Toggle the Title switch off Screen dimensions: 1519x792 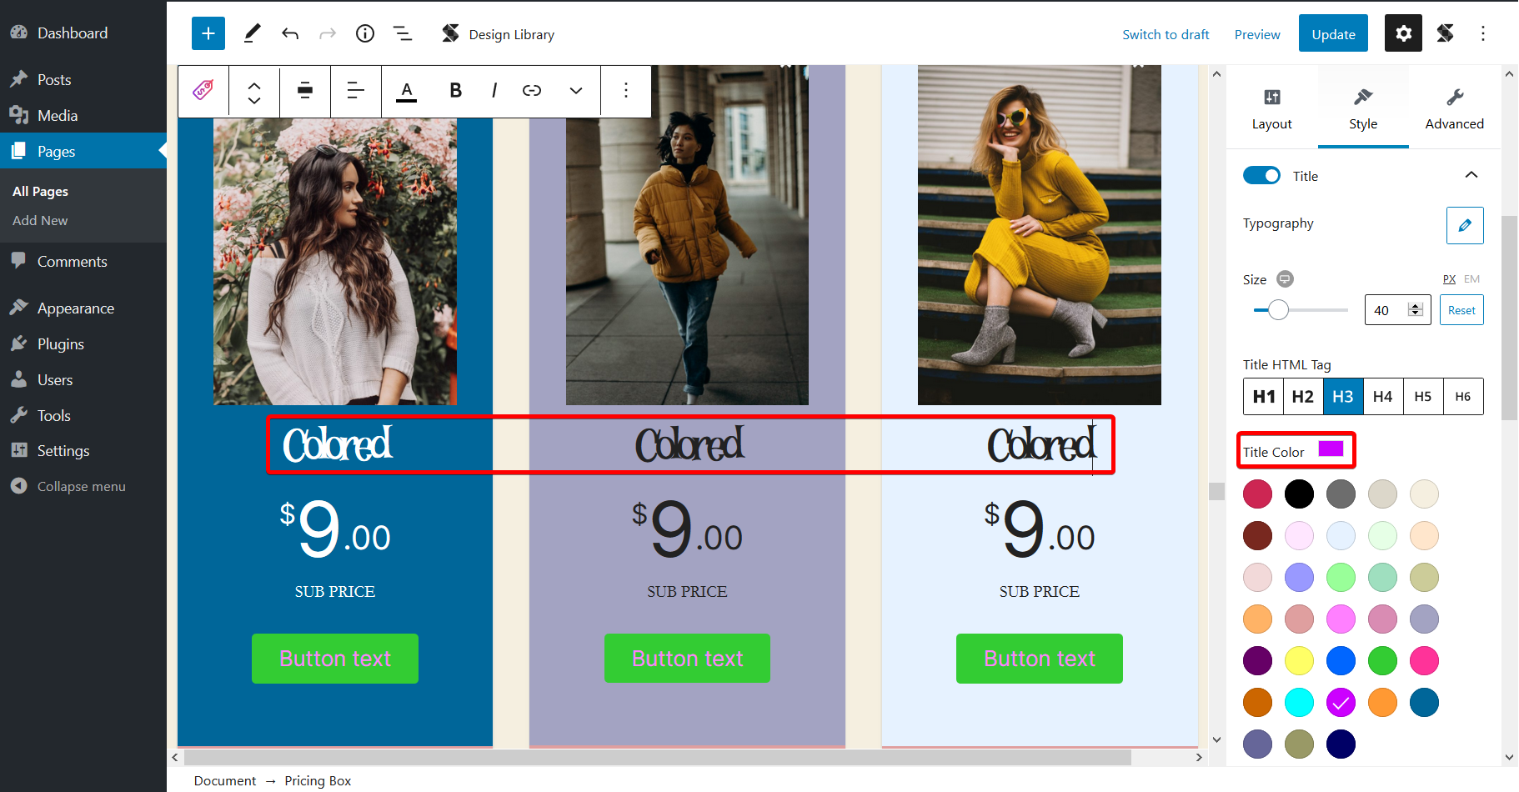pos(1261,176)
